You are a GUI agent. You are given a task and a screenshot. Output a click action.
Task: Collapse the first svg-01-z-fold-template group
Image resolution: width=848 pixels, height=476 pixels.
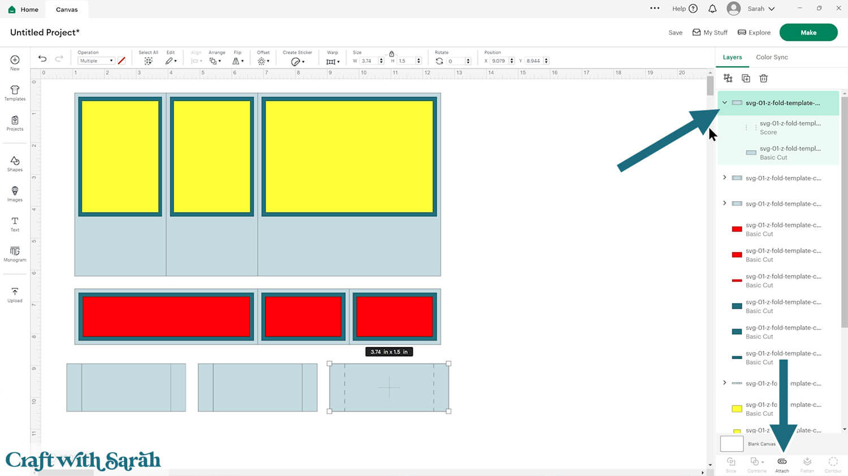point(725,103)
